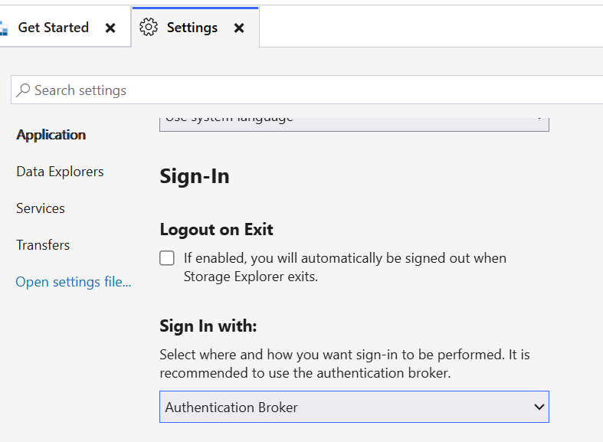Open the Authentication Broker dropdown
Image resolution: width=603 pixels, height=442 pixels.
pyautogui.click(x=354, y=407)
